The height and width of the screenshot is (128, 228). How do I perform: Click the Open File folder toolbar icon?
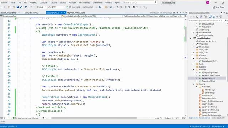click(x=14, y=7)
